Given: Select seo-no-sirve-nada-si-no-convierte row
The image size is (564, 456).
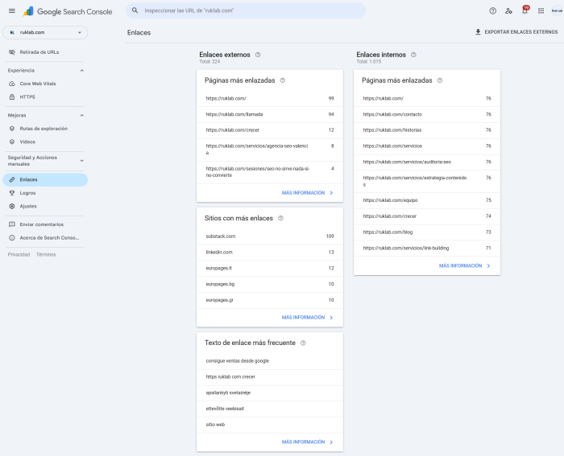Looking at the screenshot, I should click(270, 172).
